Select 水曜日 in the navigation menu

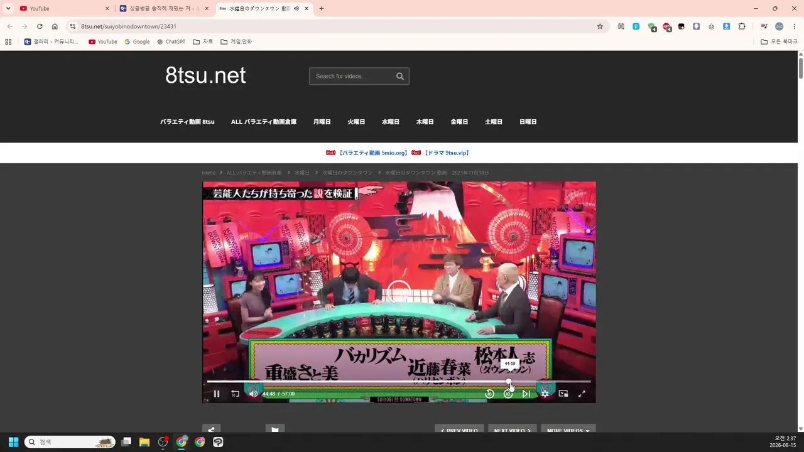391,122
